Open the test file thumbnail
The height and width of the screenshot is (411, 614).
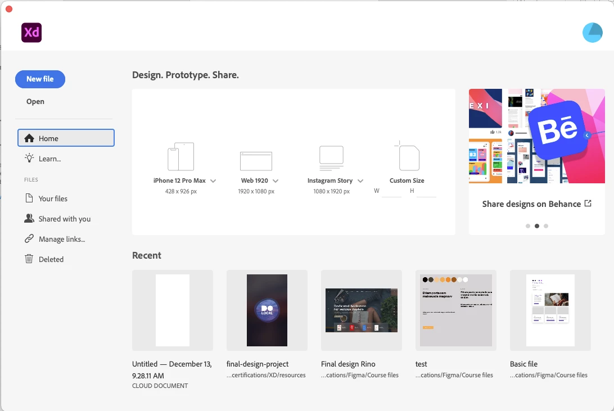pyautogui.click(x=456, y=310)
